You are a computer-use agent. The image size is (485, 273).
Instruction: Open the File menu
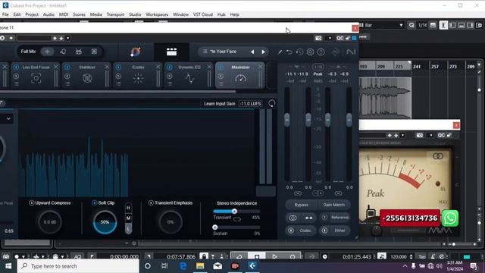(x=5, y=14)
